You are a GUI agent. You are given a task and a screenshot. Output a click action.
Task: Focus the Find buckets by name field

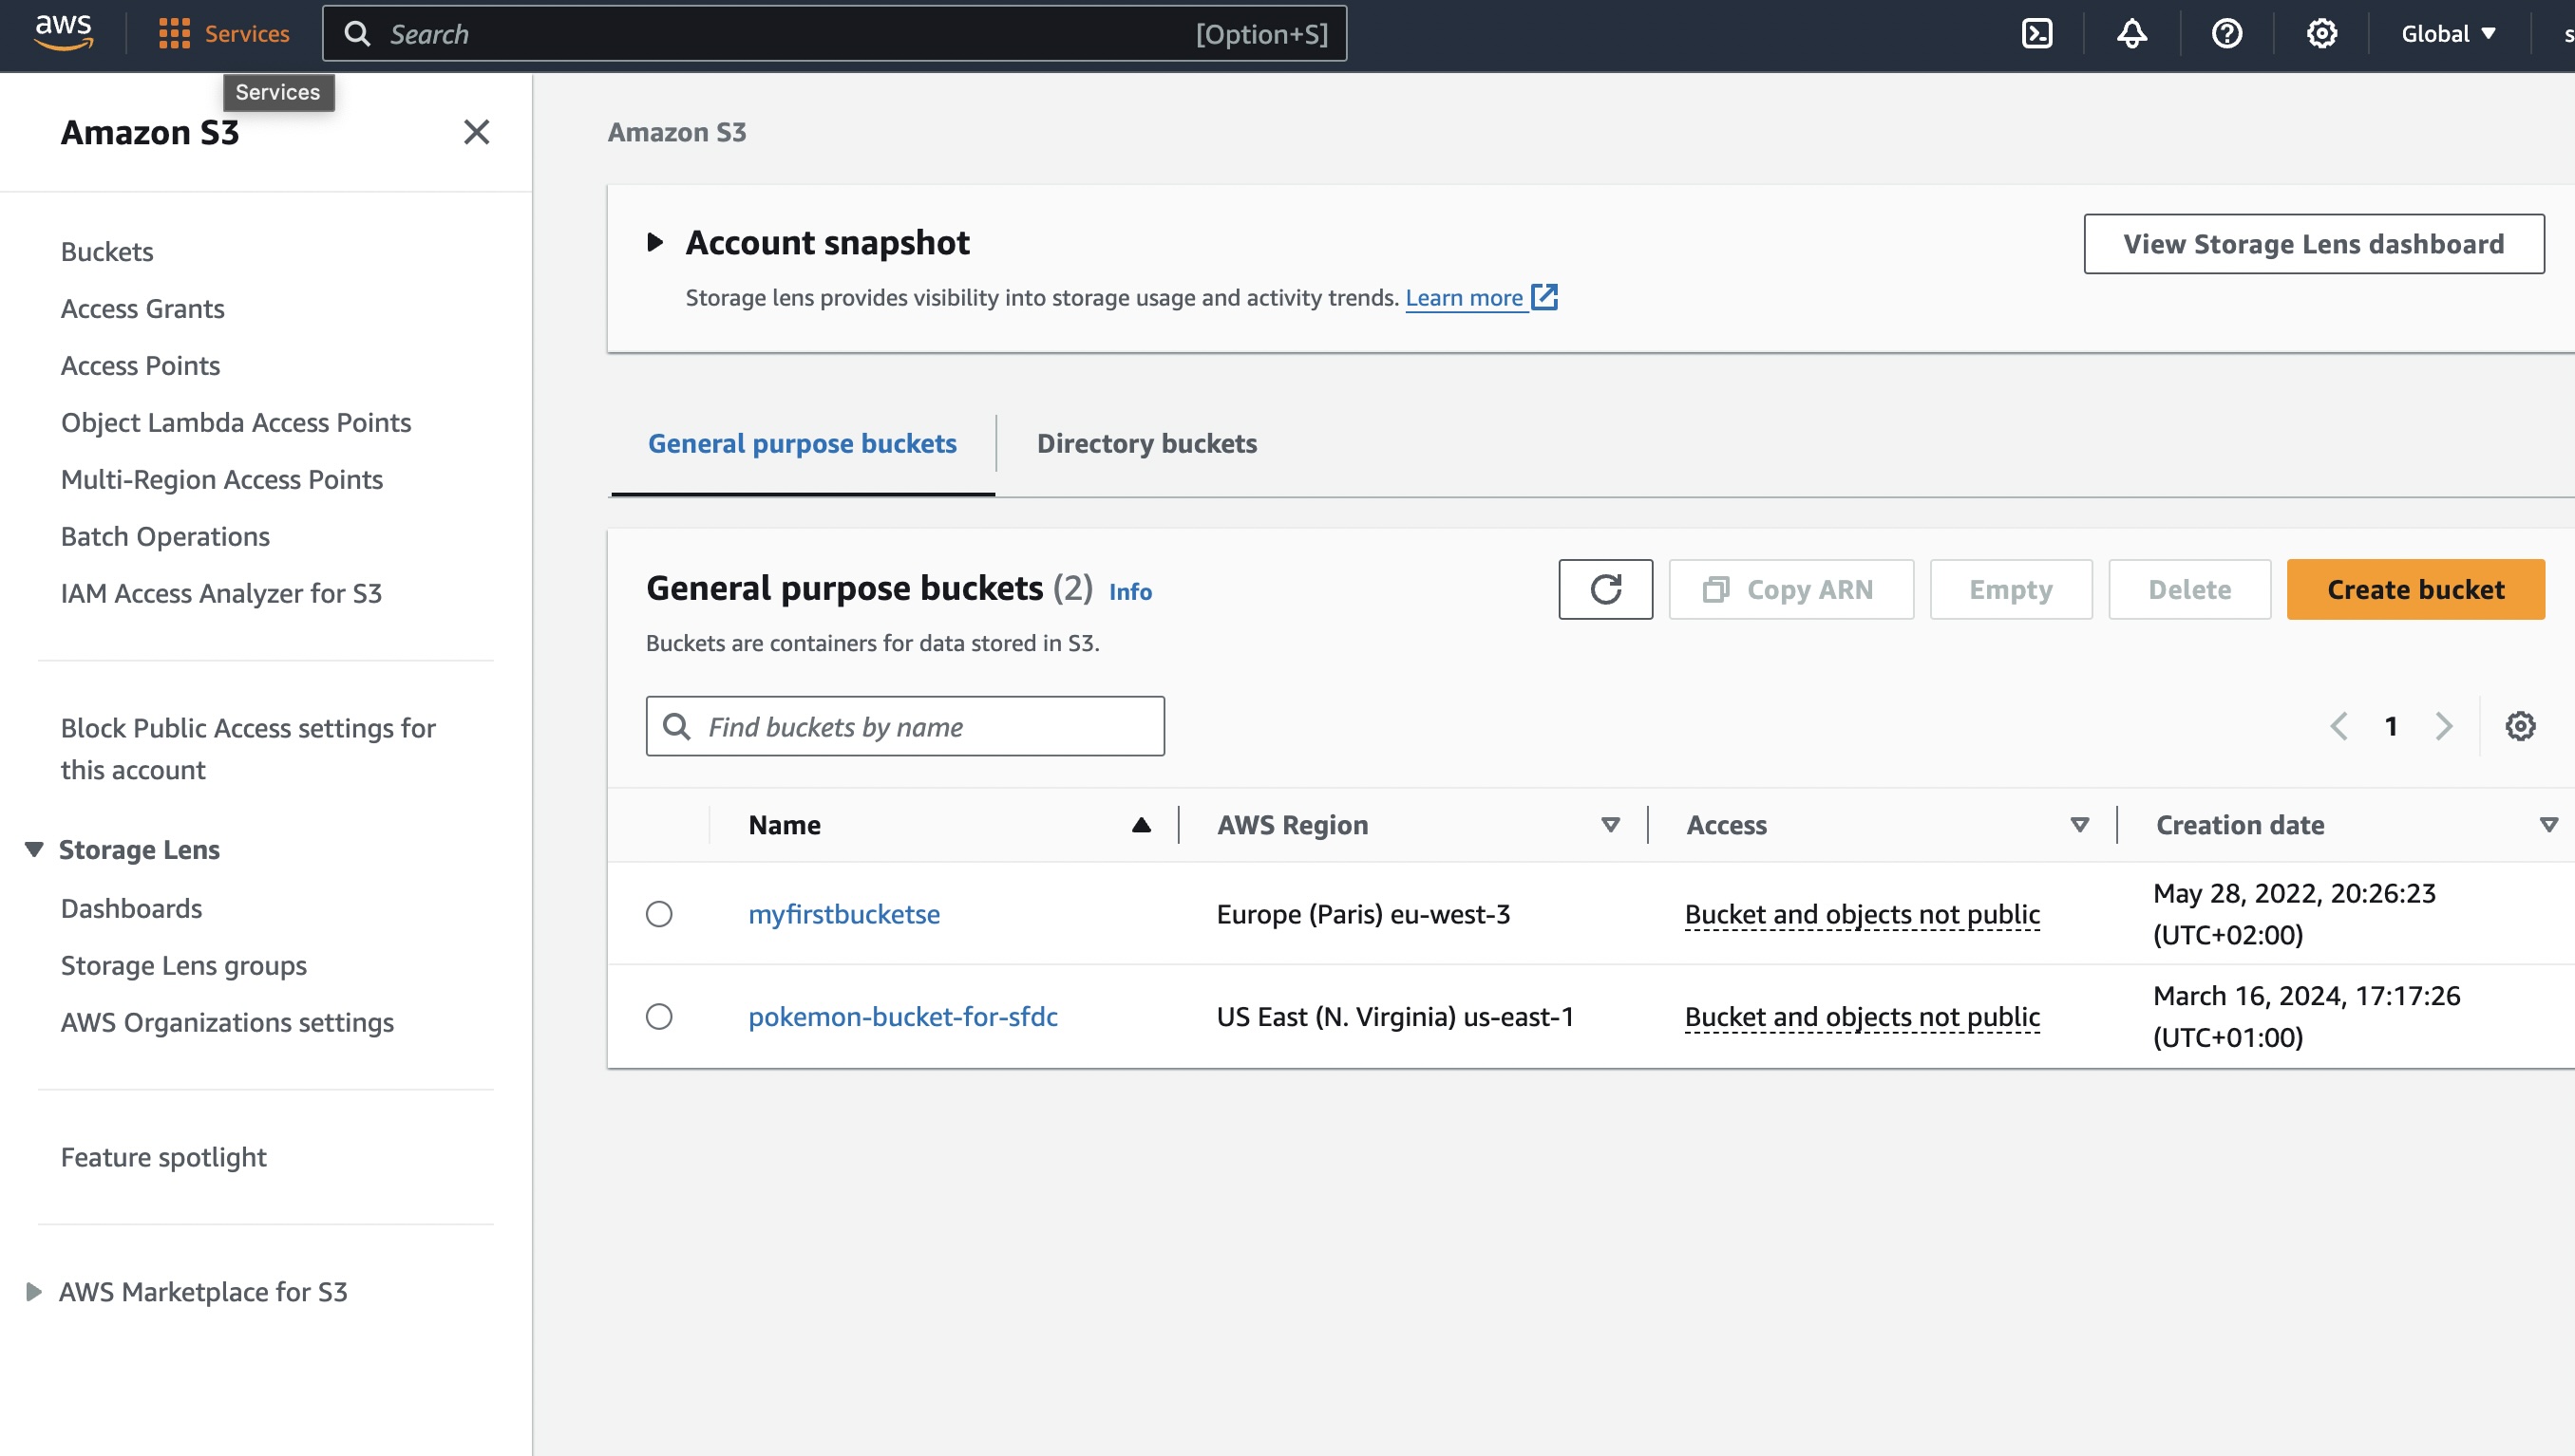click(904, 726)
